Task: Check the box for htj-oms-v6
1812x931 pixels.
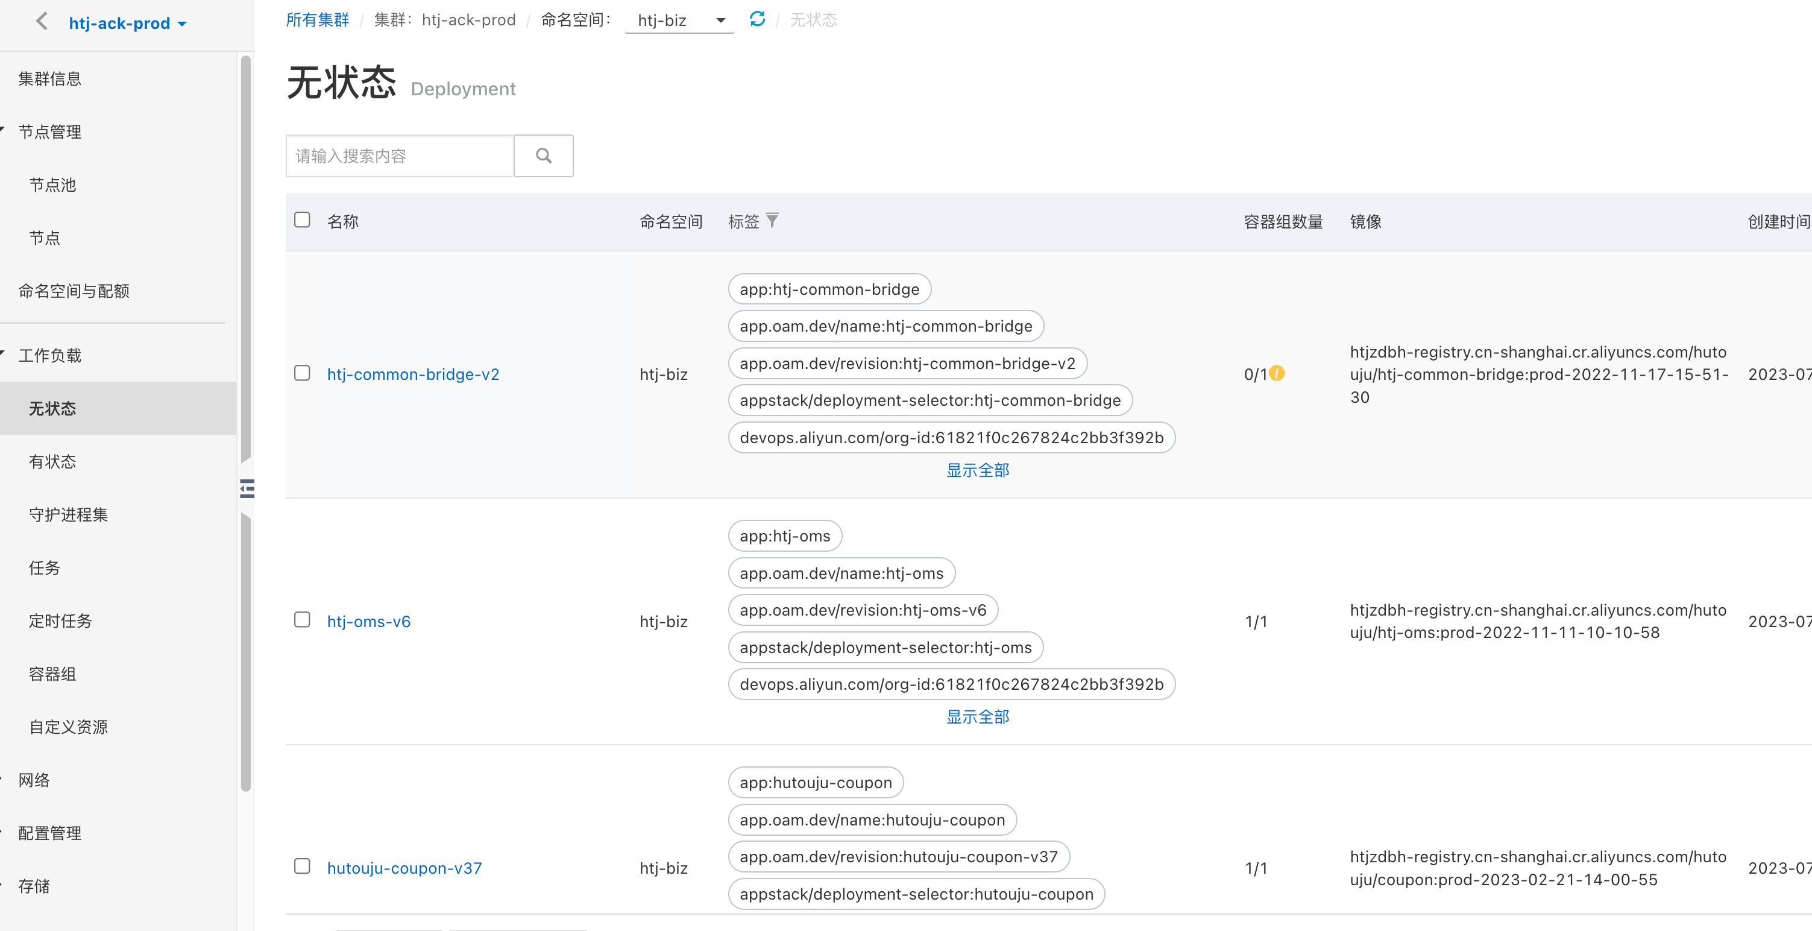Action: pyautogui.click(x=302, y=620)
